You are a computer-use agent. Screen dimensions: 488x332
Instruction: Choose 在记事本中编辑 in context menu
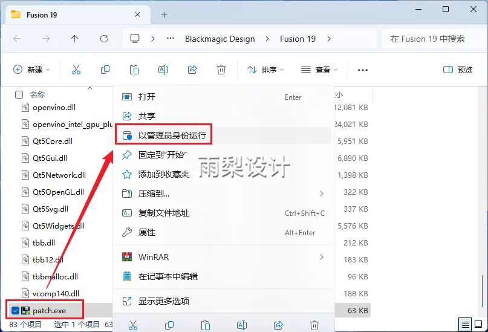(223, 276)
